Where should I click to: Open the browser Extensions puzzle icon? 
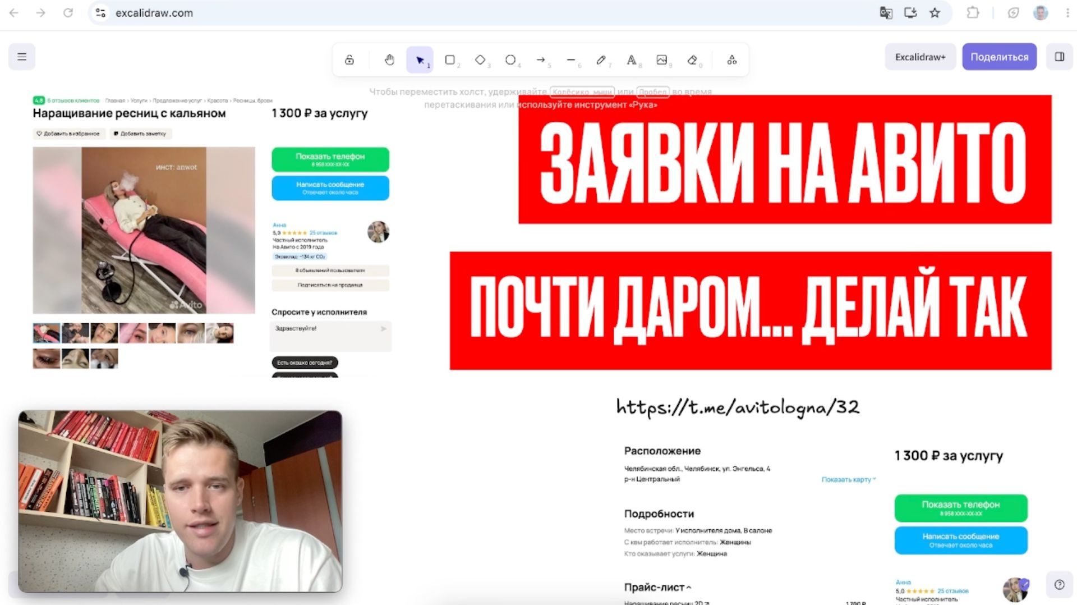pyautogui.click(x=973, y=12)
